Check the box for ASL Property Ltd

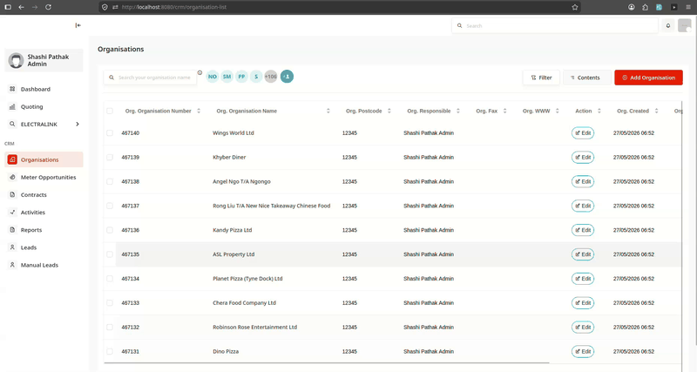click(x=110, y=254)
